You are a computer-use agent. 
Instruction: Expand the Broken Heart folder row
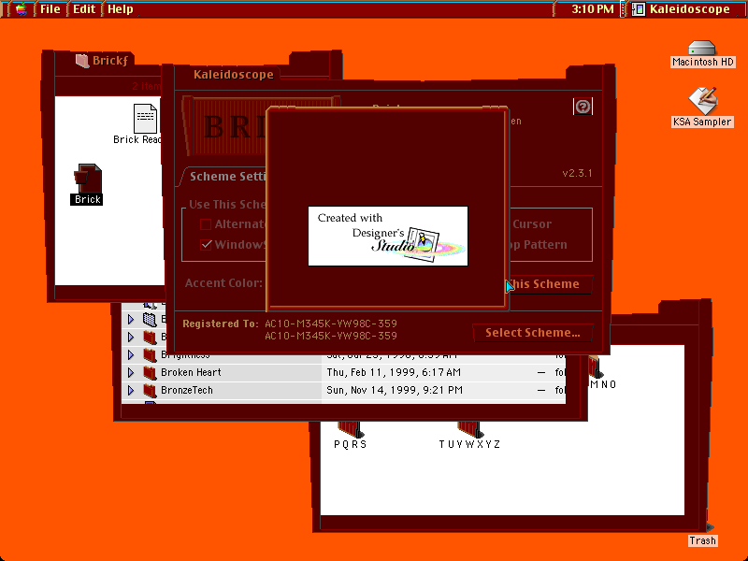[x=131, y=372]
